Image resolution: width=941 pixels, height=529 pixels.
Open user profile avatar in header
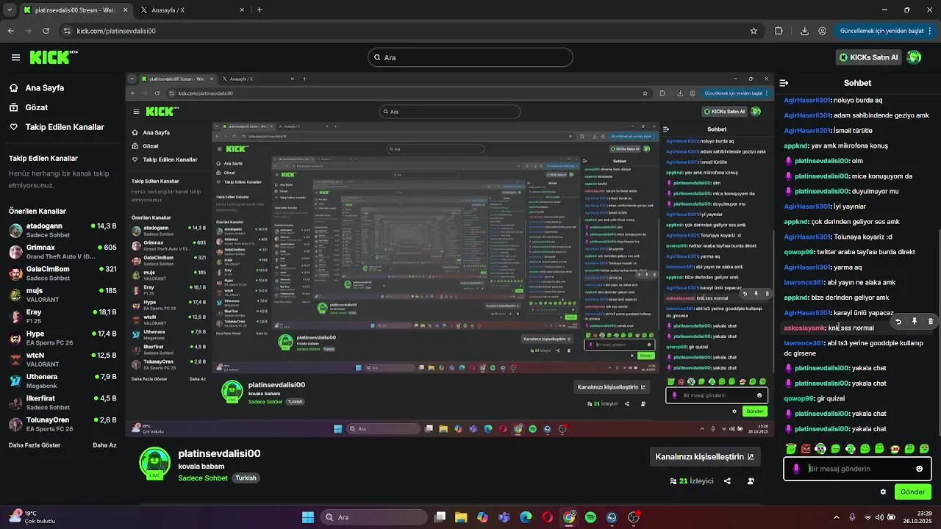[x=914, y=57]
